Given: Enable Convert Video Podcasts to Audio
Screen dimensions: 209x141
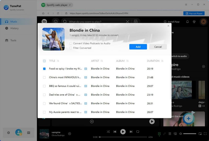Looking at the screenshot, I should (x=71, y=43).
